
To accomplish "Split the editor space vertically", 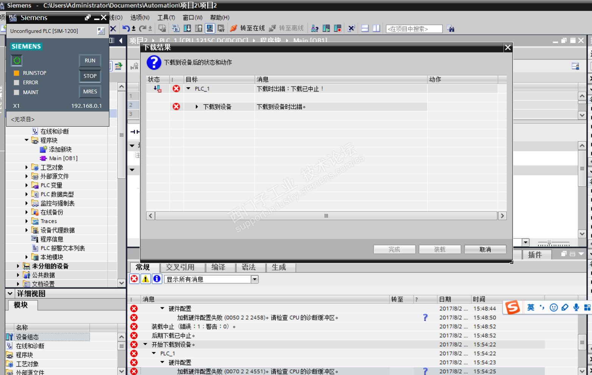I will coord(376,28).
